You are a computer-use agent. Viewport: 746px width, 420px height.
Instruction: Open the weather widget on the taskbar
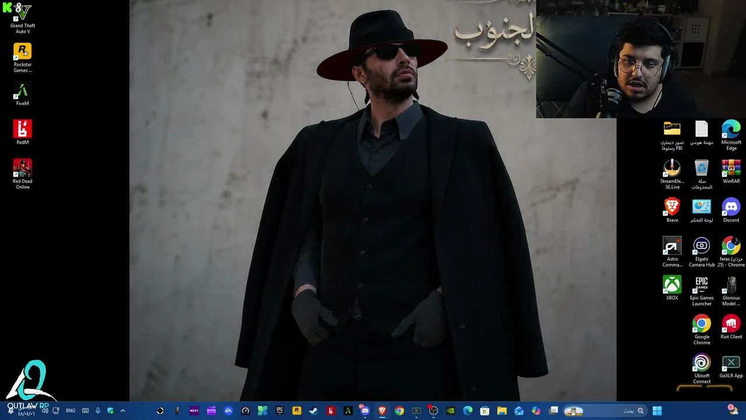pyautogui.click(x=732, y=411)
